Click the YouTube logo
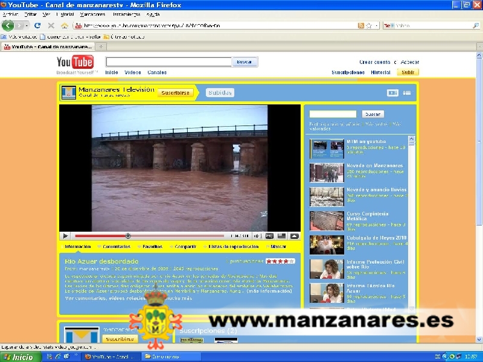The width and height of the screenshot is (483, 362). click(75, 63)
